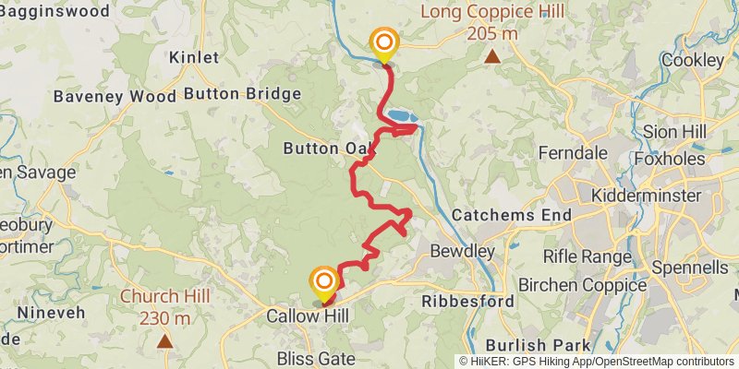Click the Church Hill 230 m label
The height and width of the screenshot is (369, 739).
tap(164, 307)
